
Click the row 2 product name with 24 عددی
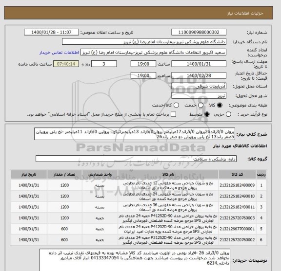click(x=168, y=196)
